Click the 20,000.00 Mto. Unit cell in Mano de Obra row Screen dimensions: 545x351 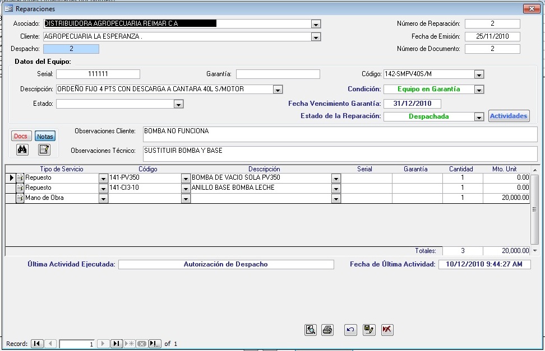click(506, 198)
